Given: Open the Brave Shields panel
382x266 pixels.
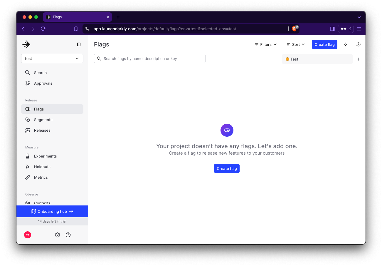Looking at the screenshot, I should click(294, 29).
